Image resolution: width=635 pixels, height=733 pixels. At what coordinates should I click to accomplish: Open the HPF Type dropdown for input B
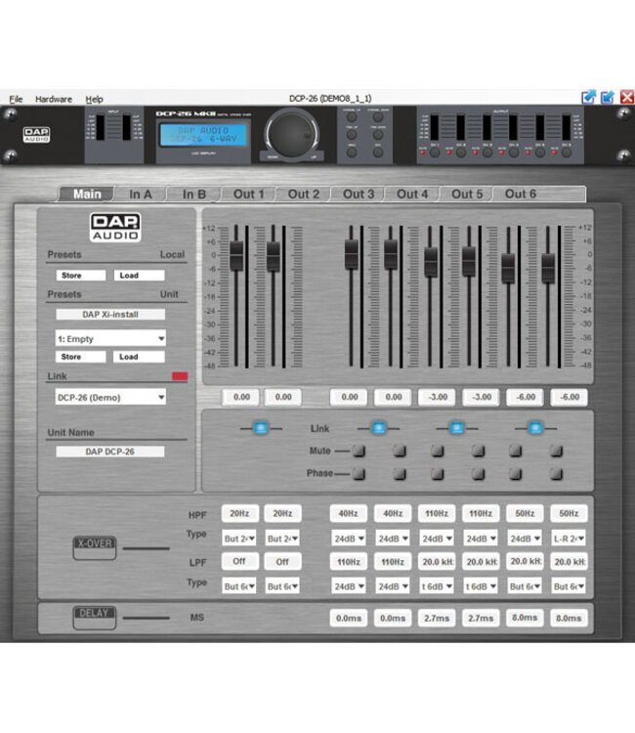(x=282, y=539)
